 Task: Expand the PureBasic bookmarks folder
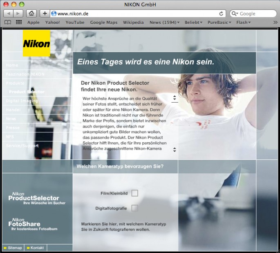pos(219,22)
